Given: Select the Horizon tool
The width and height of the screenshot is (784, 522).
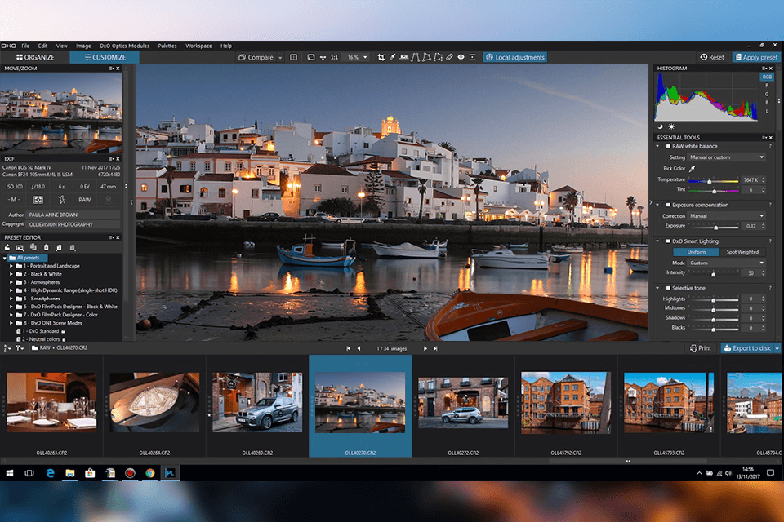Looking at the screenshot, I should 404,57.
